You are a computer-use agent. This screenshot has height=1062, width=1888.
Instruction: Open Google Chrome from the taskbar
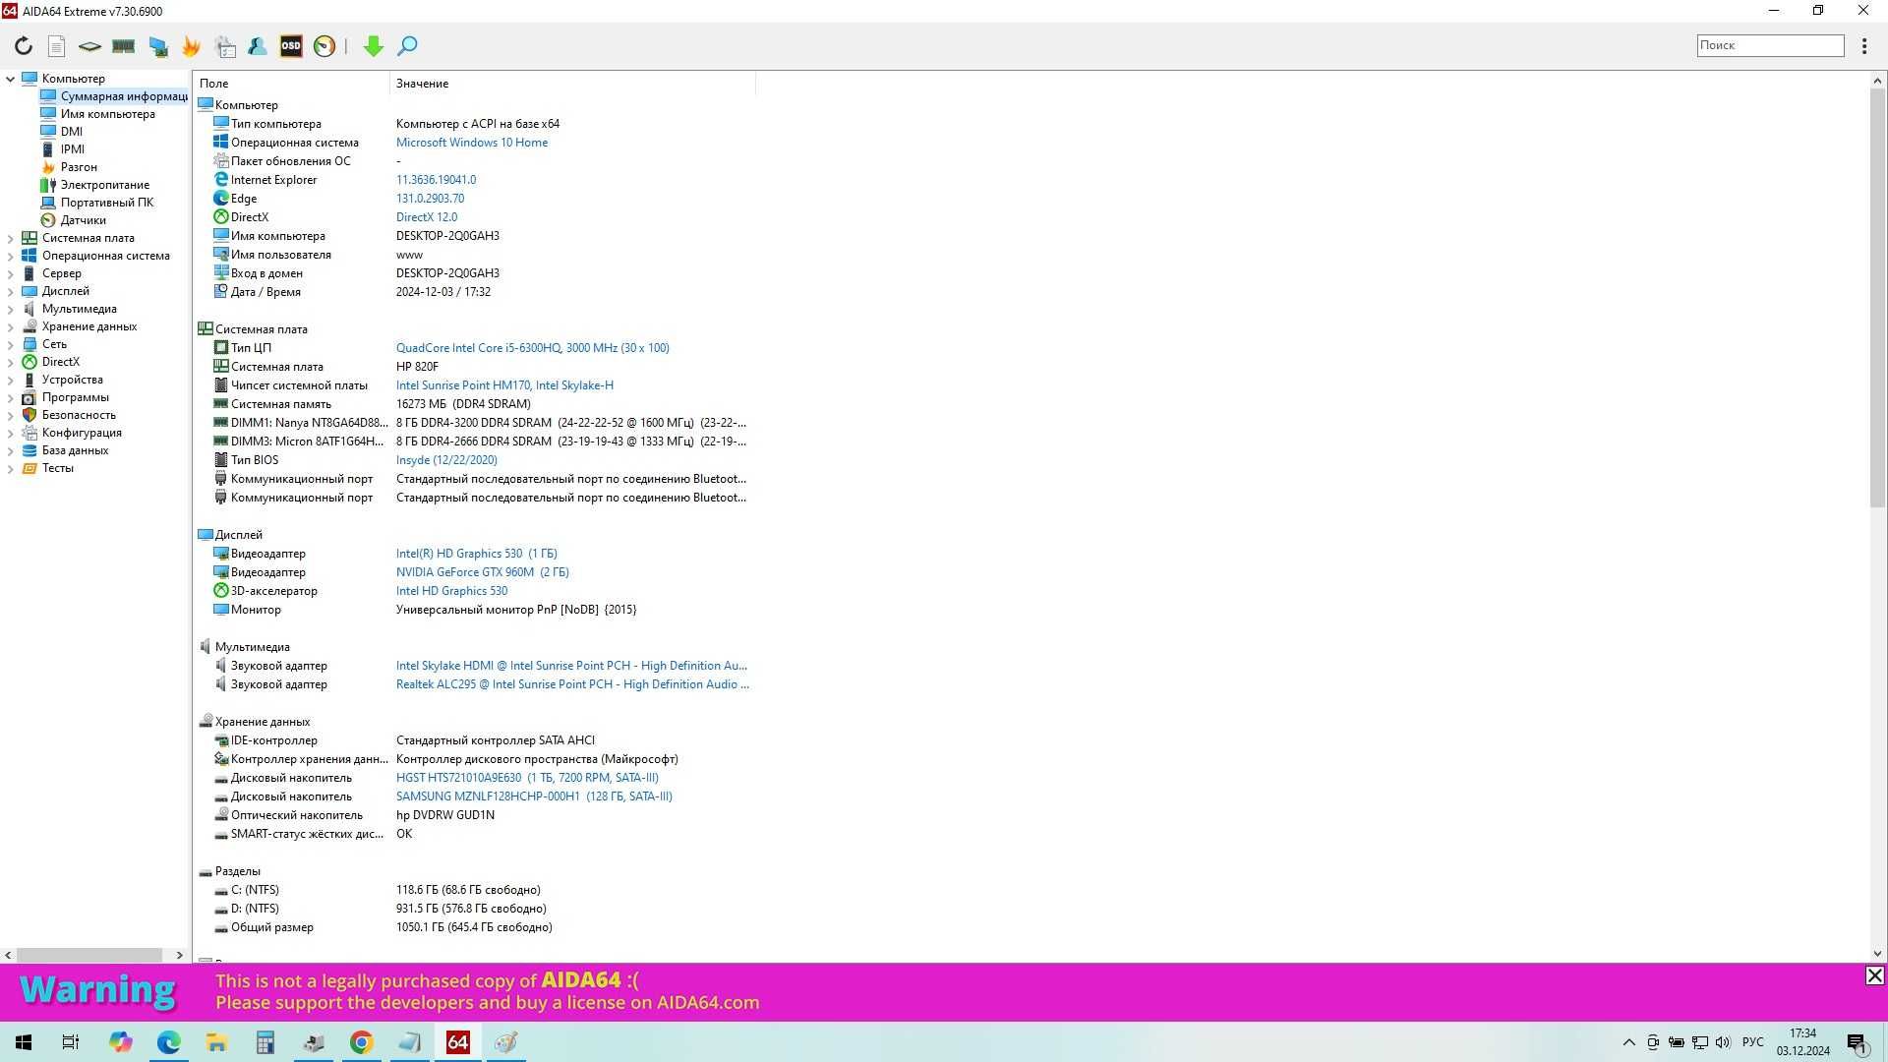361,1042
